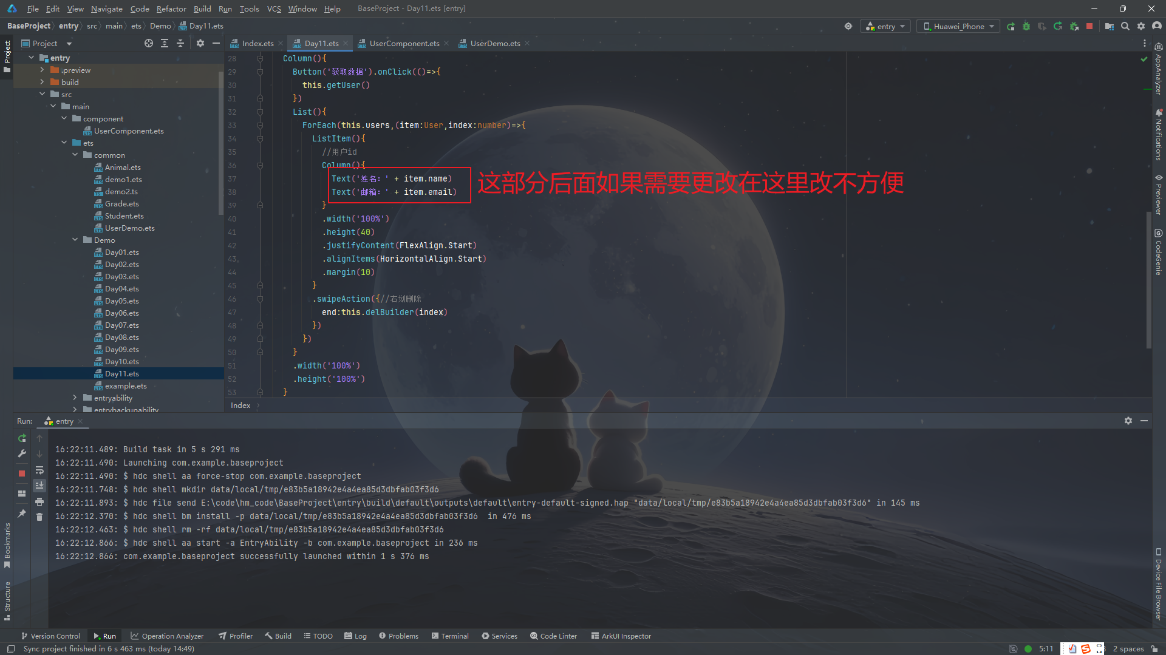Open the VCS menu
This screenshot has width=1166, height=655.
point(274,8)
